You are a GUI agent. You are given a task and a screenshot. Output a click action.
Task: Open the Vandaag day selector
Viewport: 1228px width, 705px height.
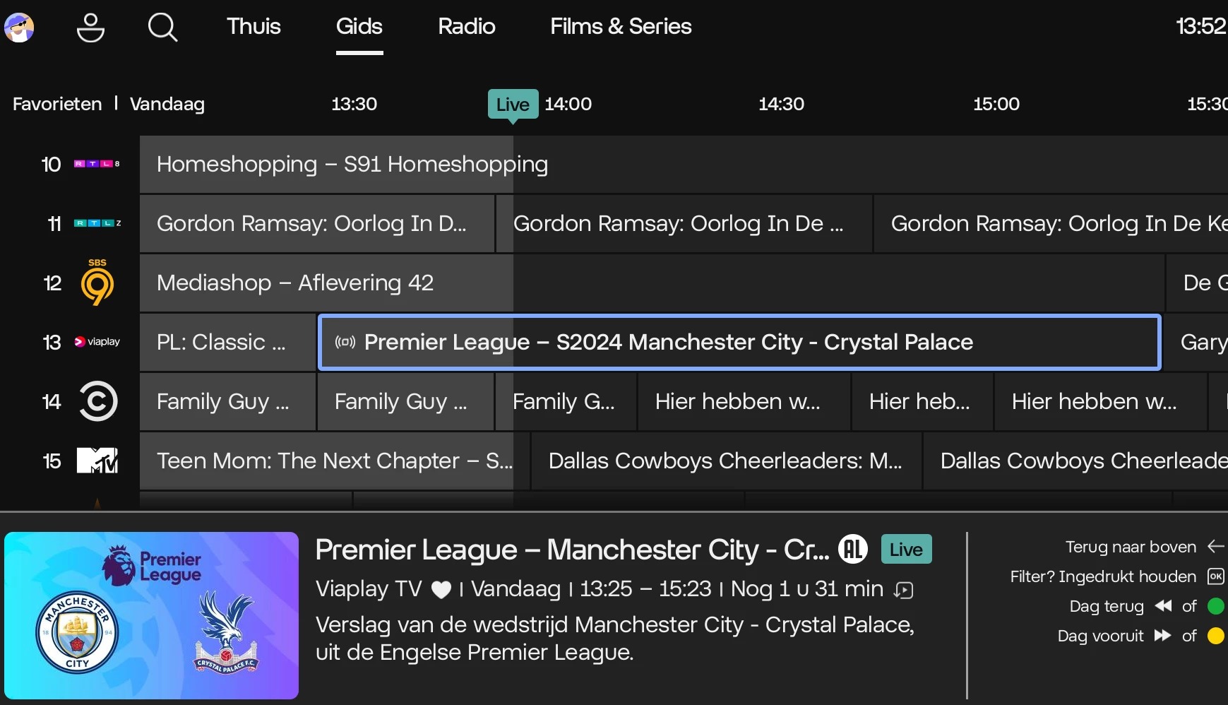tap(167, 104)
